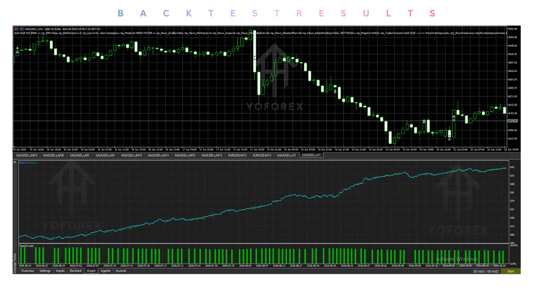
Task: Click the 00:14:03 / 00:14:03 progress timer
Action: pos(486,271)
